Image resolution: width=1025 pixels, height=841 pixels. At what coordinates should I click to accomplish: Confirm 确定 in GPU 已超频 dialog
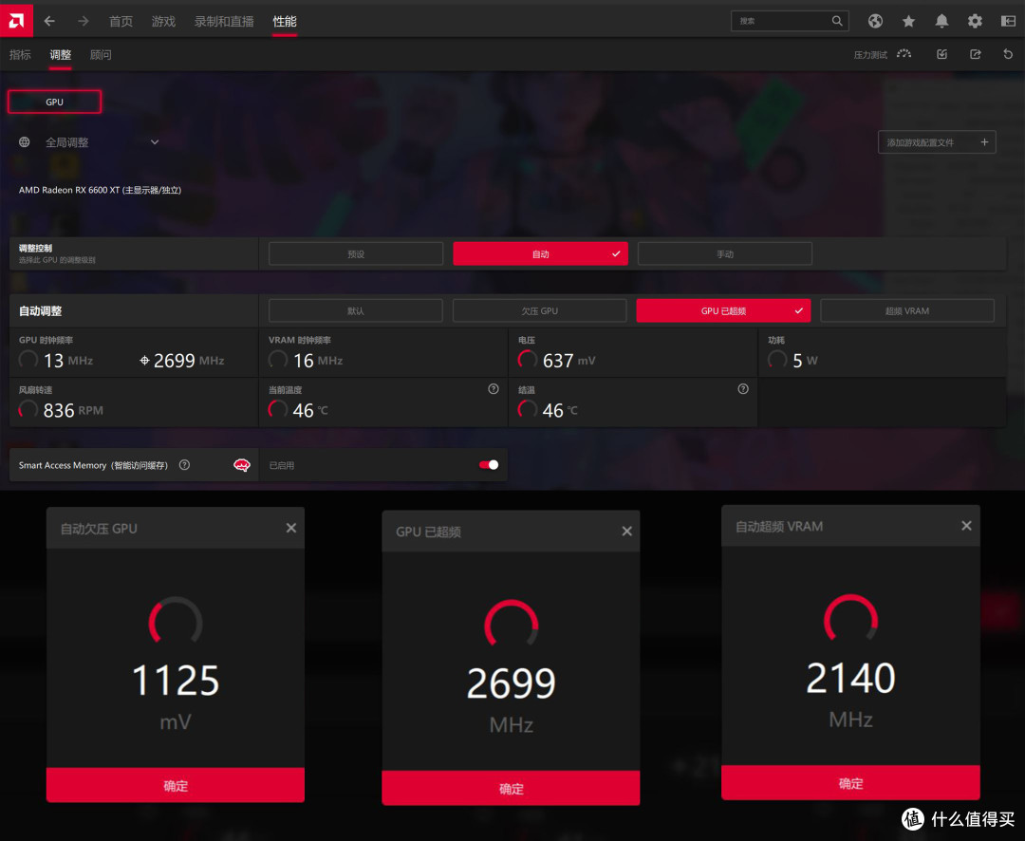(x=511, y=788)
